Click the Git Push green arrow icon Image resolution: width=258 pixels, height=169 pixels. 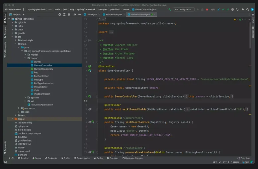click(x=228, y=10)
